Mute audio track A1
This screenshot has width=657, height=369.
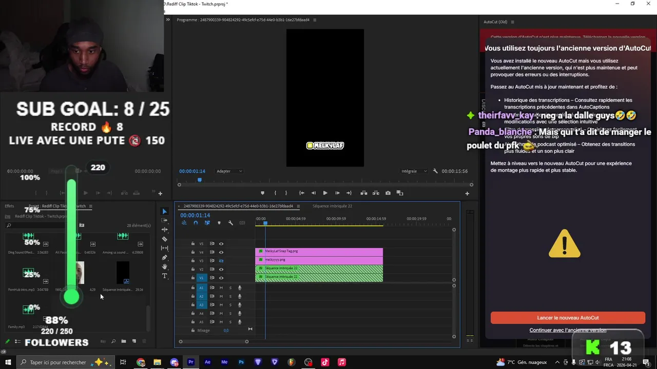221,288
